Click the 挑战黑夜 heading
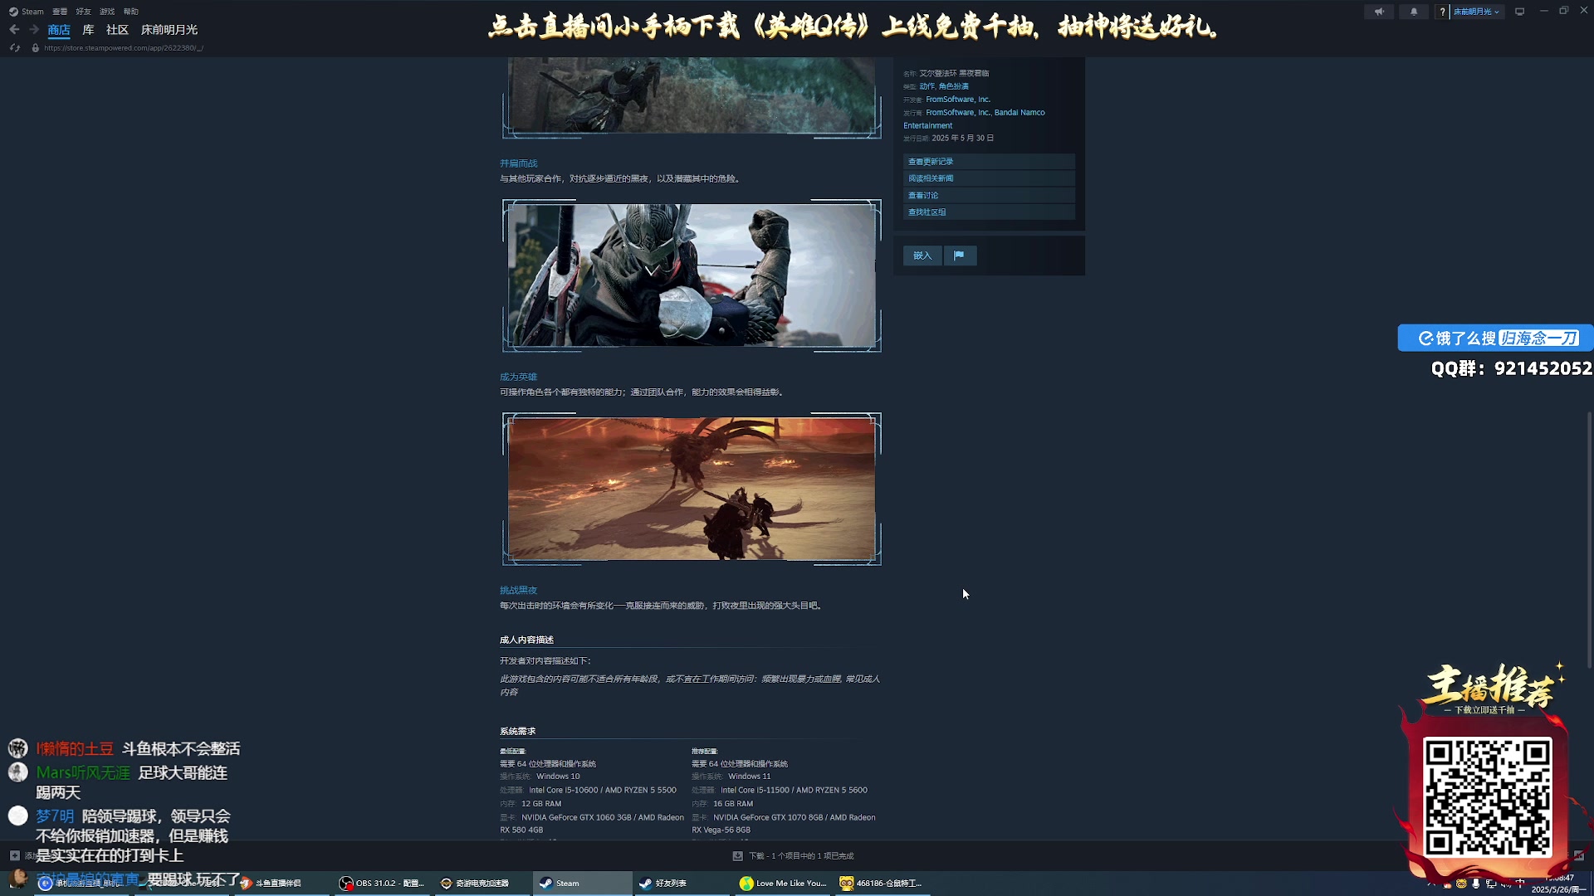This screenshot has width=1594, height=896. click(x=518, y=591)
